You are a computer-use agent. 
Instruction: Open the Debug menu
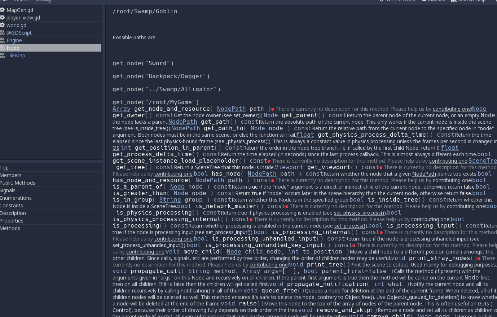click(43, 1)
